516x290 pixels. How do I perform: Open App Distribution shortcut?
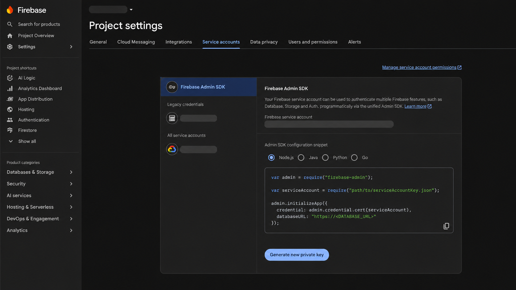pyautogui.click(x=35, y=99)
